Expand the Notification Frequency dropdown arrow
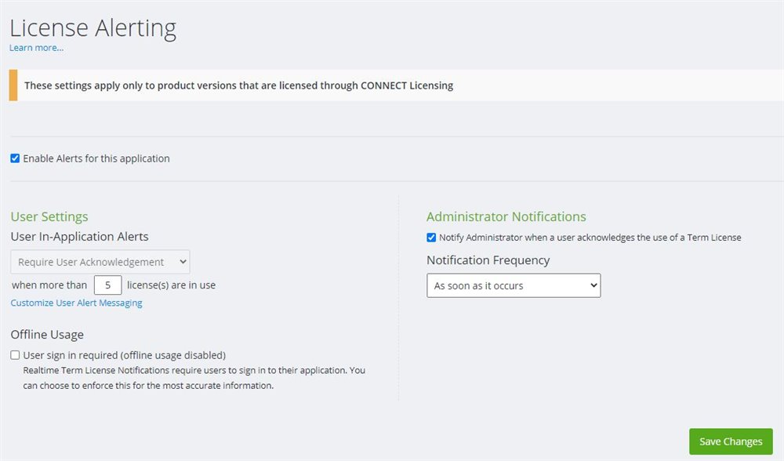This screenshot has height=461, width=784. tap(592, 286)
